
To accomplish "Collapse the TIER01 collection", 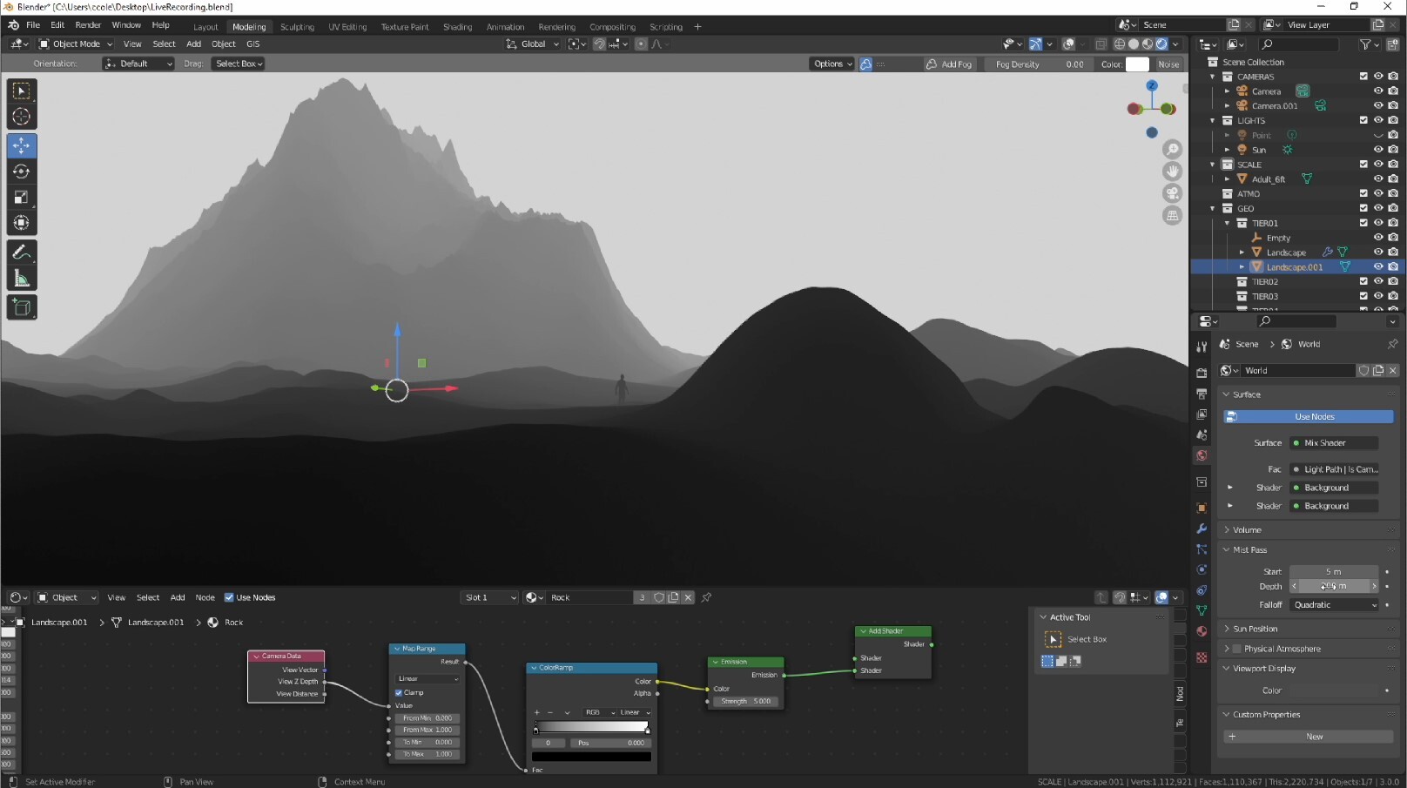I will point(1228,223).
